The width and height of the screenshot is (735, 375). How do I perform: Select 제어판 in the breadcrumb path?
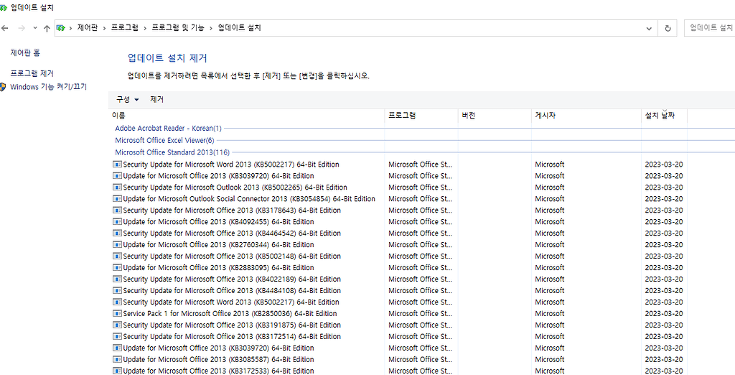88,28
